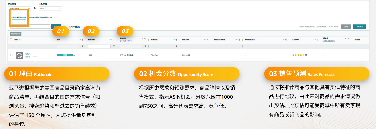
Task: Click the funnel filter icon under 理由
Action: pyautogui.click(x=82, y=46)
